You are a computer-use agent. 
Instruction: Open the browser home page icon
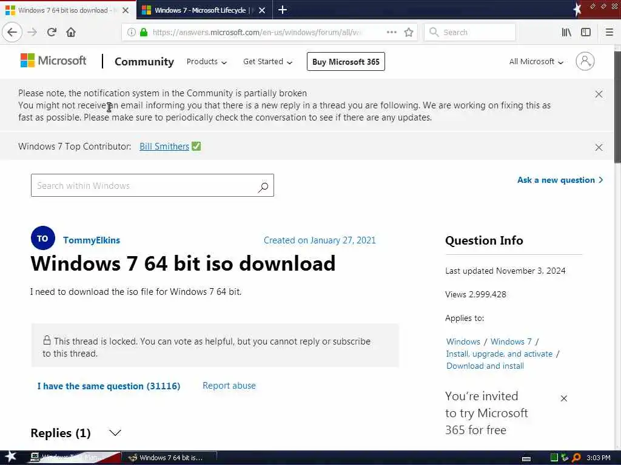click(71, 32)
